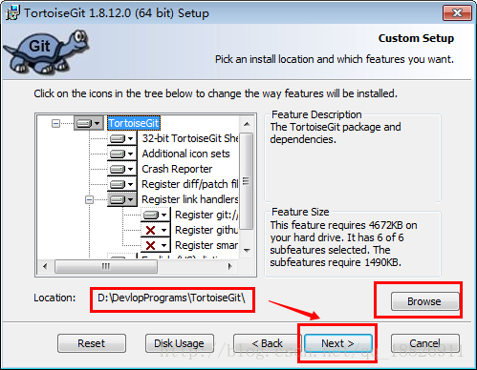Screen dimensions: 477x370
Task: Collapse the Register link handlers node
Action: coord(89,199)
